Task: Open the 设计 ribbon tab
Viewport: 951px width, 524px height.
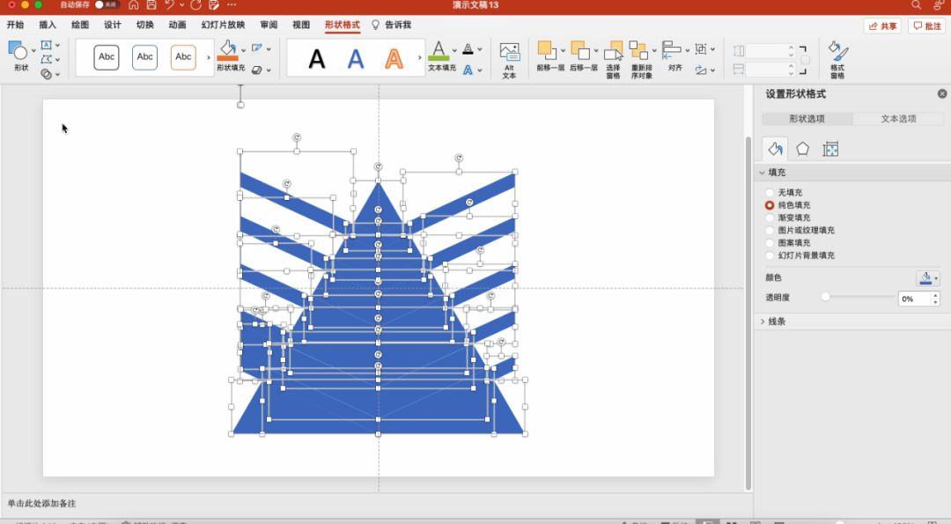Action: click(x=112, y=25)
